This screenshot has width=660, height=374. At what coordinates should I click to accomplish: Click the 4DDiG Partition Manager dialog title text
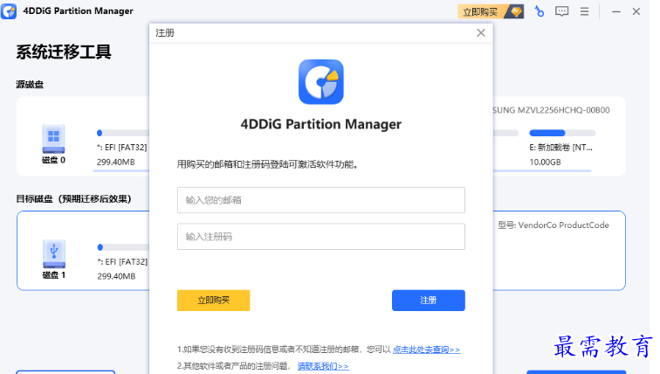point(321,124)
